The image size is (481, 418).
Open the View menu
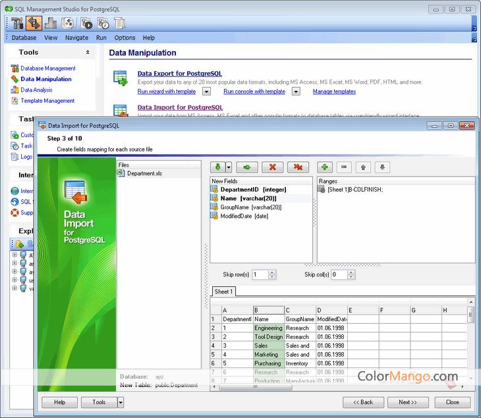(x=51, y=38)
